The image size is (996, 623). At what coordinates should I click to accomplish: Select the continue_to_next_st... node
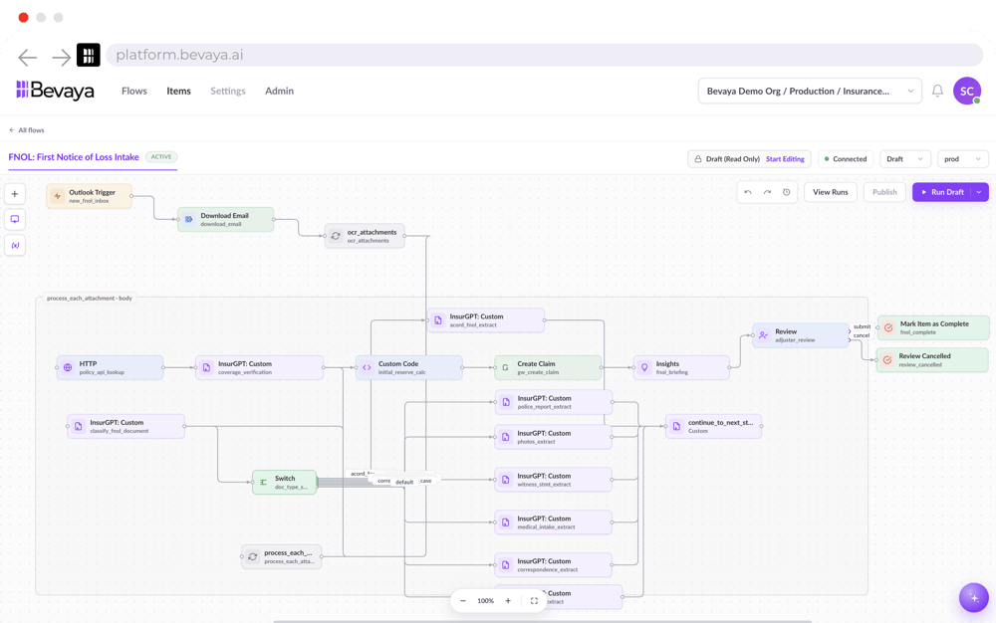[713, 426]
